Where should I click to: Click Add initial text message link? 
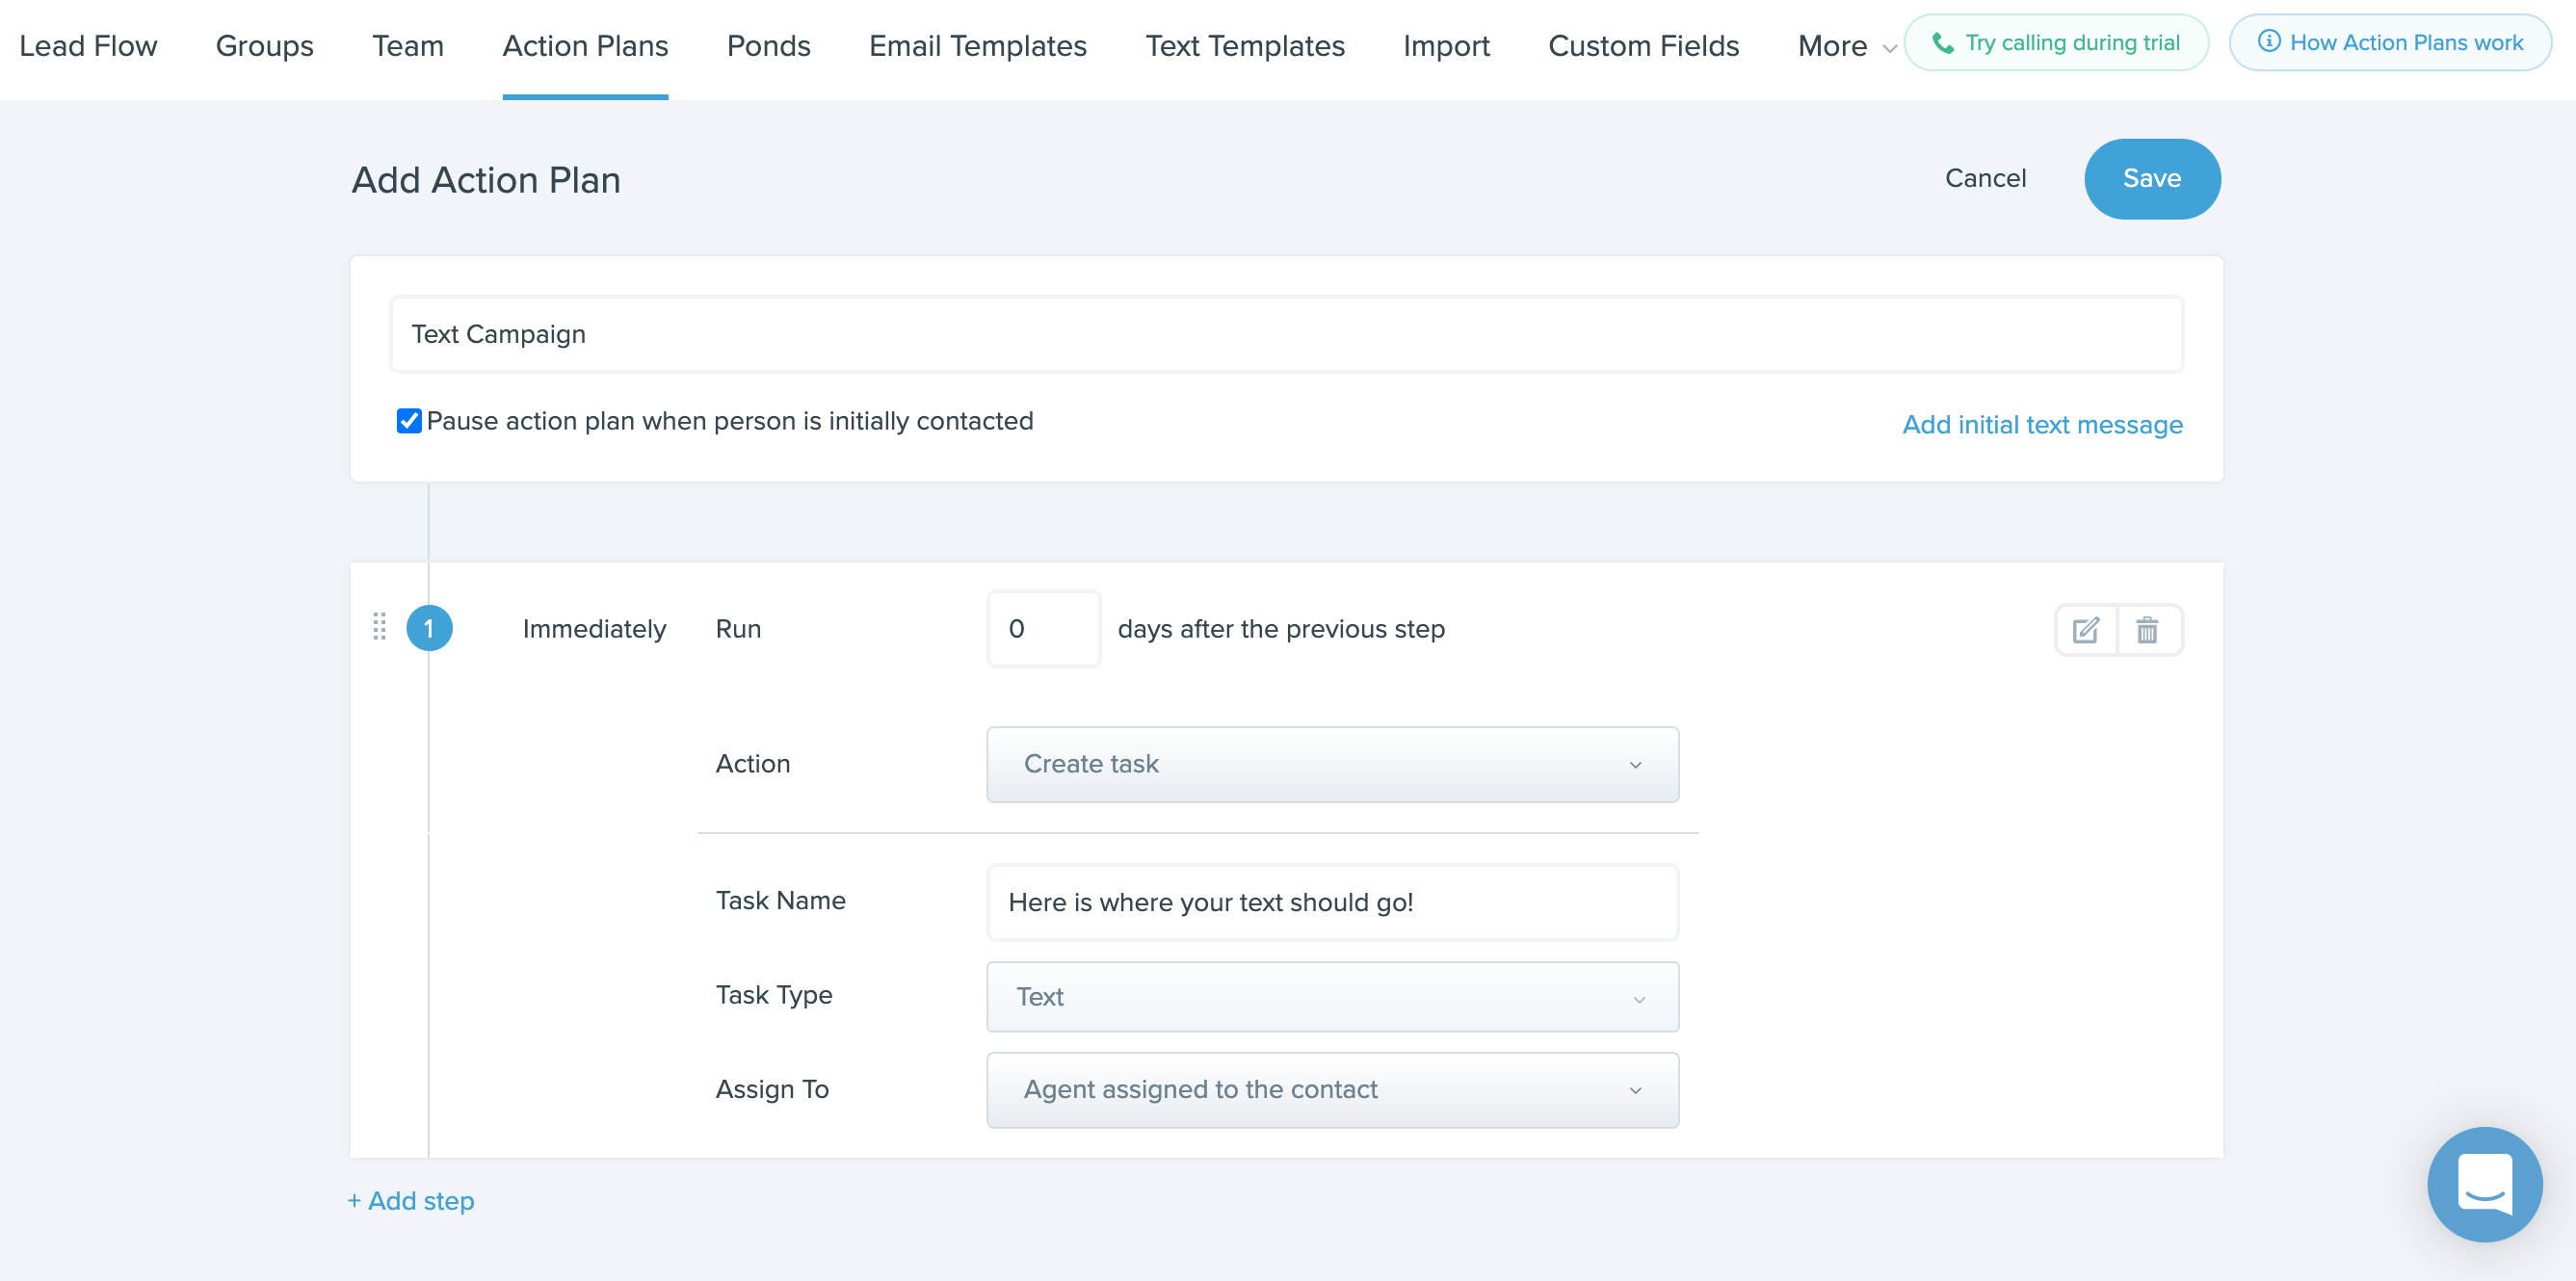pyautogui.click(x=2042, y=425)
